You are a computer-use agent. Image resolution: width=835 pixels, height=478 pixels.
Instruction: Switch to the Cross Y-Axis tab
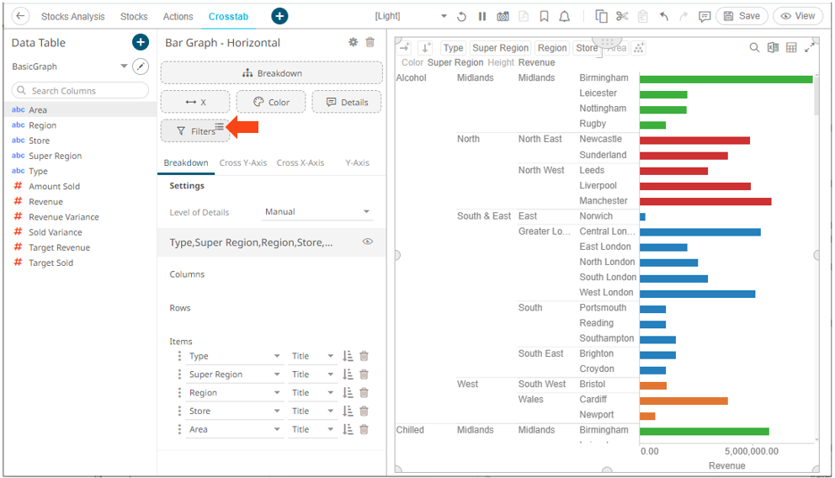click(x=242, y=162)
